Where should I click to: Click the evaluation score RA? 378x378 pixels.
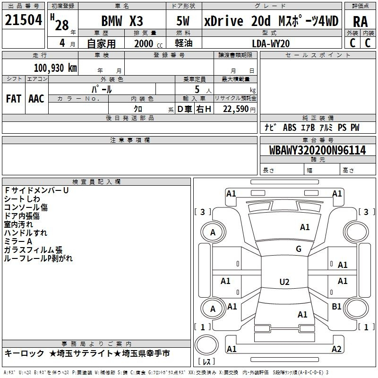click(x=361, y=22)
